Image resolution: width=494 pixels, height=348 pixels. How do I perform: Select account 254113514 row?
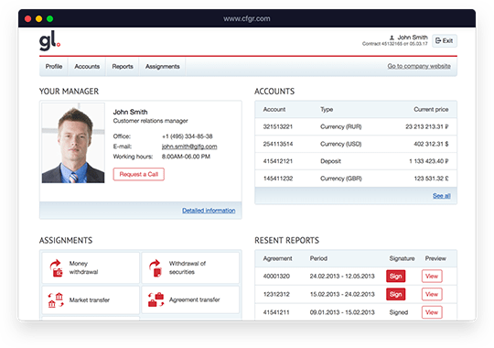point(356,144)
